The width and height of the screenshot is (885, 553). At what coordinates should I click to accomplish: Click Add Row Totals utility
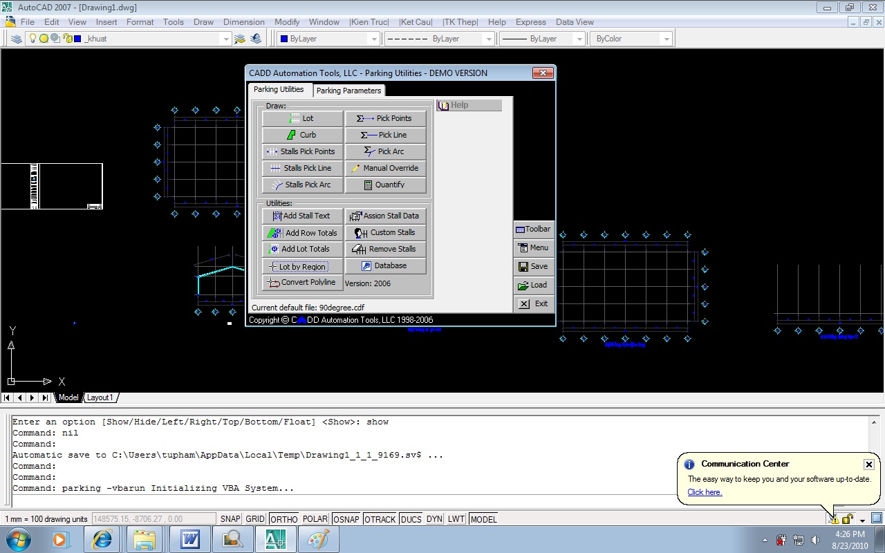point(302,233)
